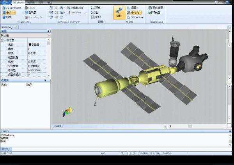The image size is (234, 165).
Task: Select the Model layout tab
Action: coord(57,126)
